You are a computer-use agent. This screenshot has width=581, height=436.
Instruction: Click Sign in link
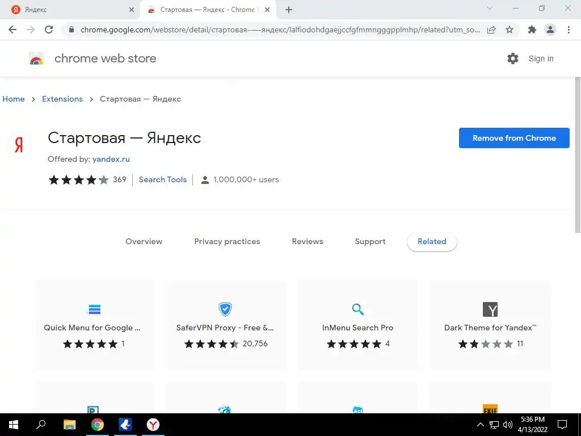(x=541, y=58)
